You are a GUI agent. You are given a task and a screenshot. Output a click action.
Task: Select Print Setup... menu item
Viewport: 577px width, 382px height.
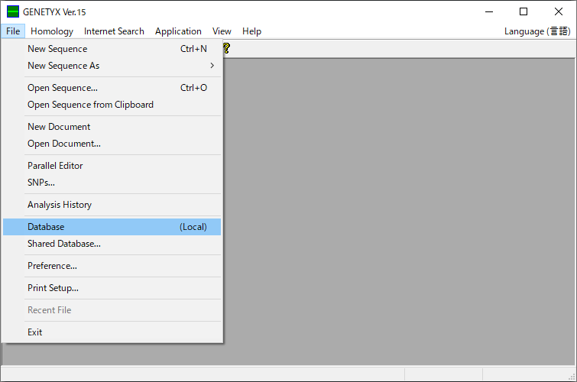click(x=112, y=288)
